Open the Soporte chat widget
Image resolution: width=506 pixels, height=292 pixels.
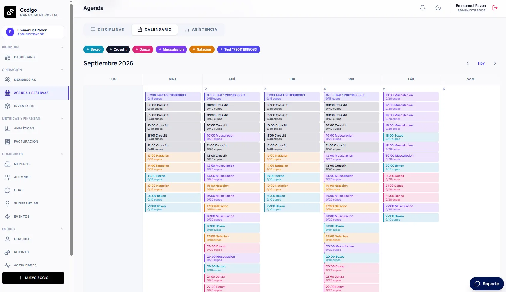click(x=487, y=284)
